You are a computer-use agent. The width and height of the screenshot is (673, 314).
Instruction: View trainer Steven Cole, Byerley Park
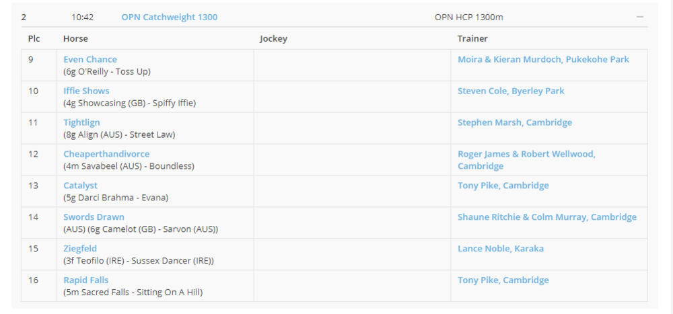511,91
